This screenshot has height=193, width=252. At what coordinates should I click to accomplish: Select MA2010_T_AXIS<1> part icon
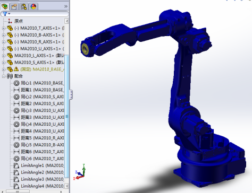pyautogui.click(x=10, y=28)
